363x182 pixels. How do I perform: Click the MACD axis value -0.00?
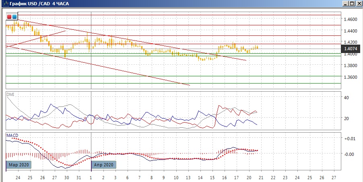(x=350, y=154)
